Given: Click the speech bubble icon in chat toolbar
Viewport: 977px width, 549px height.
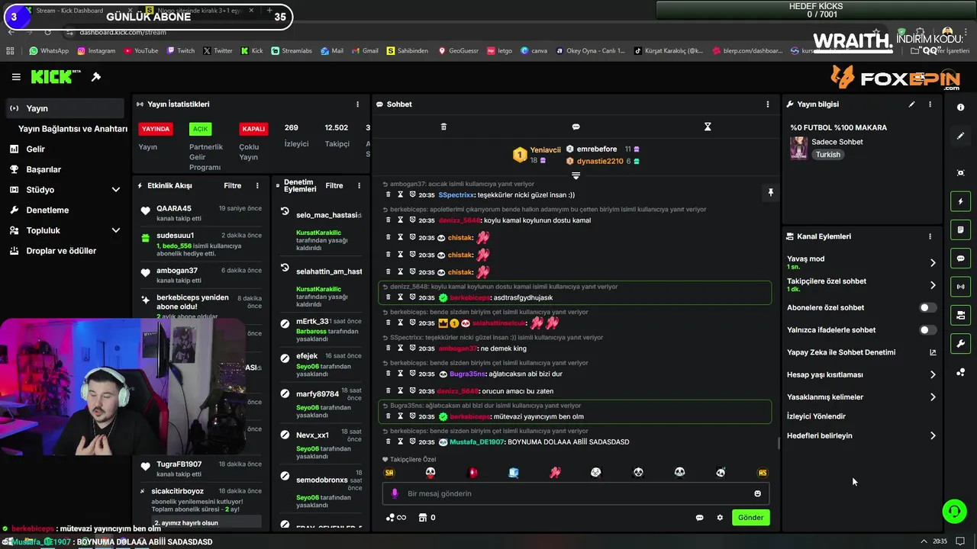Looking at the screenshot, I should [576, 127].
